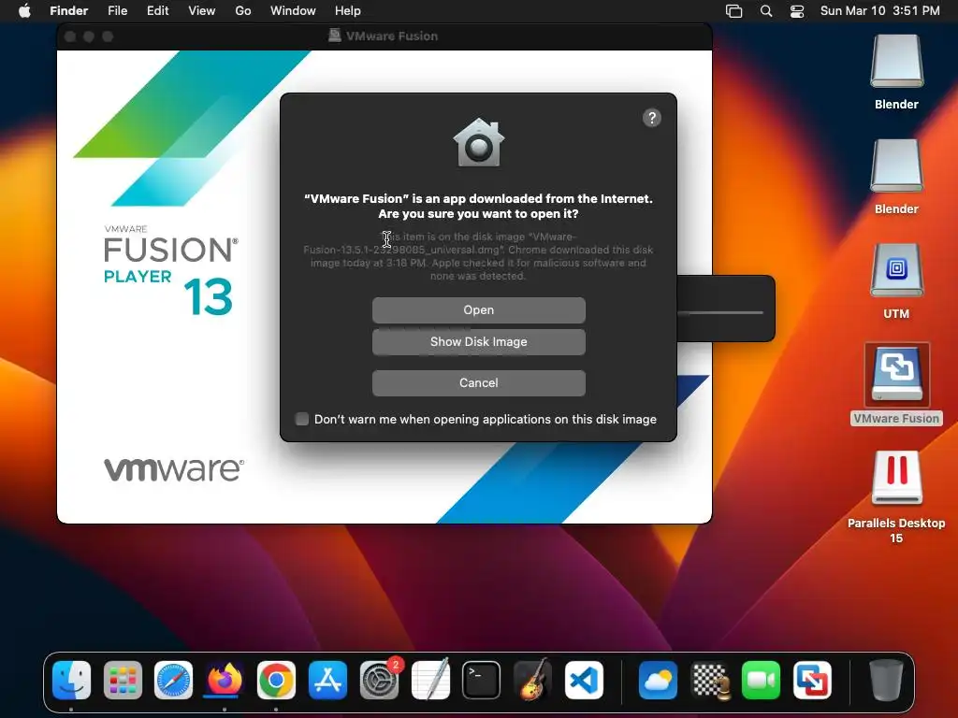The width and height of the screenshot is (958, 718).
Task: Click the Open button in the dialog
Action: (478, 310)
